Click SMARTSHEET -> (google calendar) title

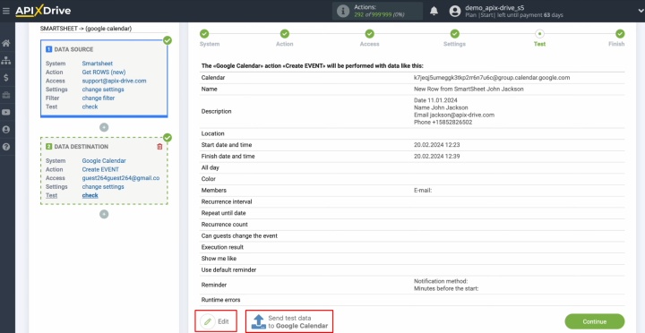86,29
